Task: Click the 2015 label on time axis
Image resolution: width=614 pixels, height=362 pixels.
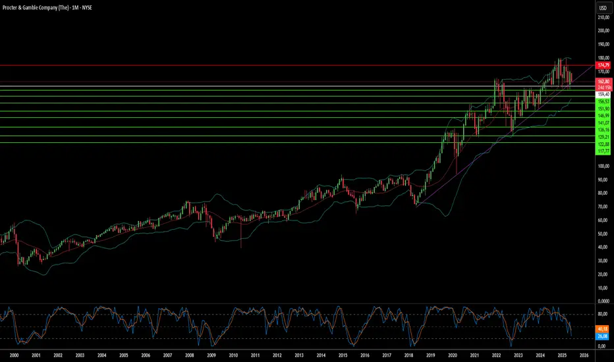Action: coord(343,355)
